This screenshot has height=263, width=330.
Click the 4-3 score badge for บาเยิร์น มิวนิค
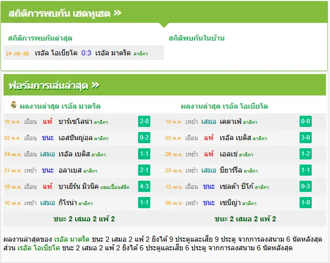point(144,186)
